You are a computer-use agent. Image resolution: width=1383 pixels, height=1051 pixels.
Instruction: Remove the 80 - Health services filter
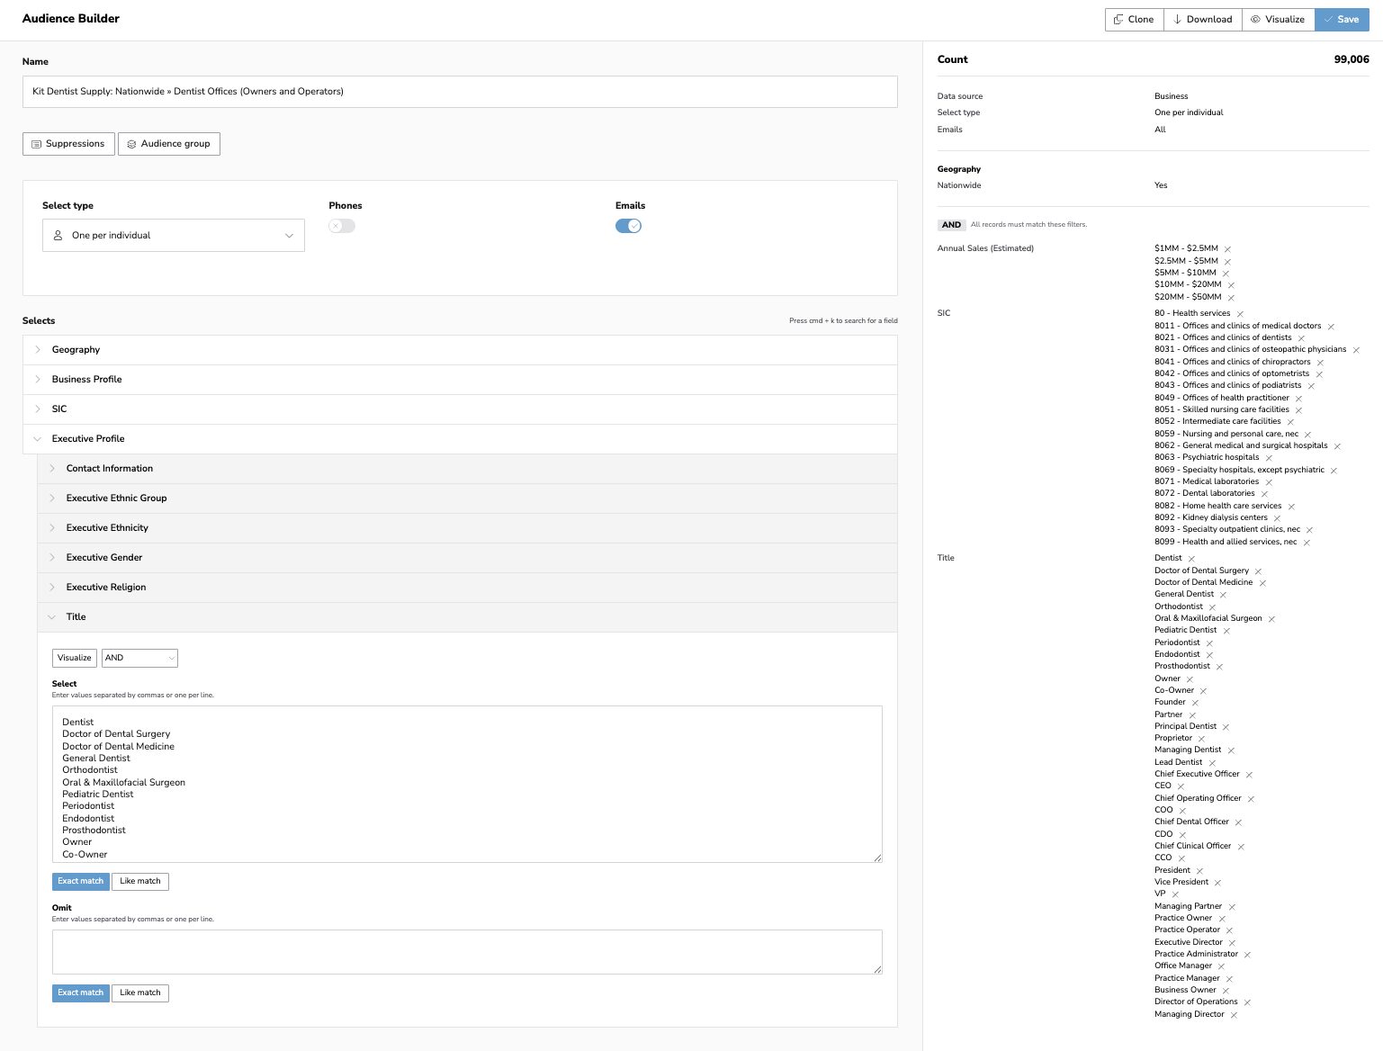coord(1240,314)
